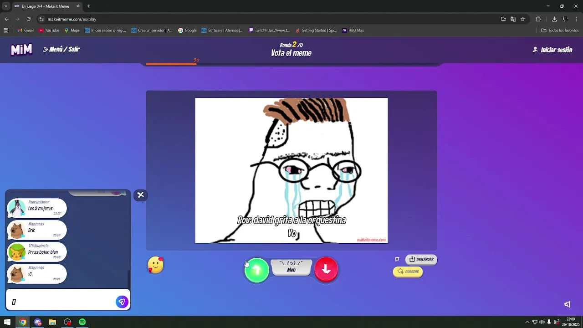Viewport: 583px width, 328px height.
Task: Open browser extensions menu
Action: [538, 19]
